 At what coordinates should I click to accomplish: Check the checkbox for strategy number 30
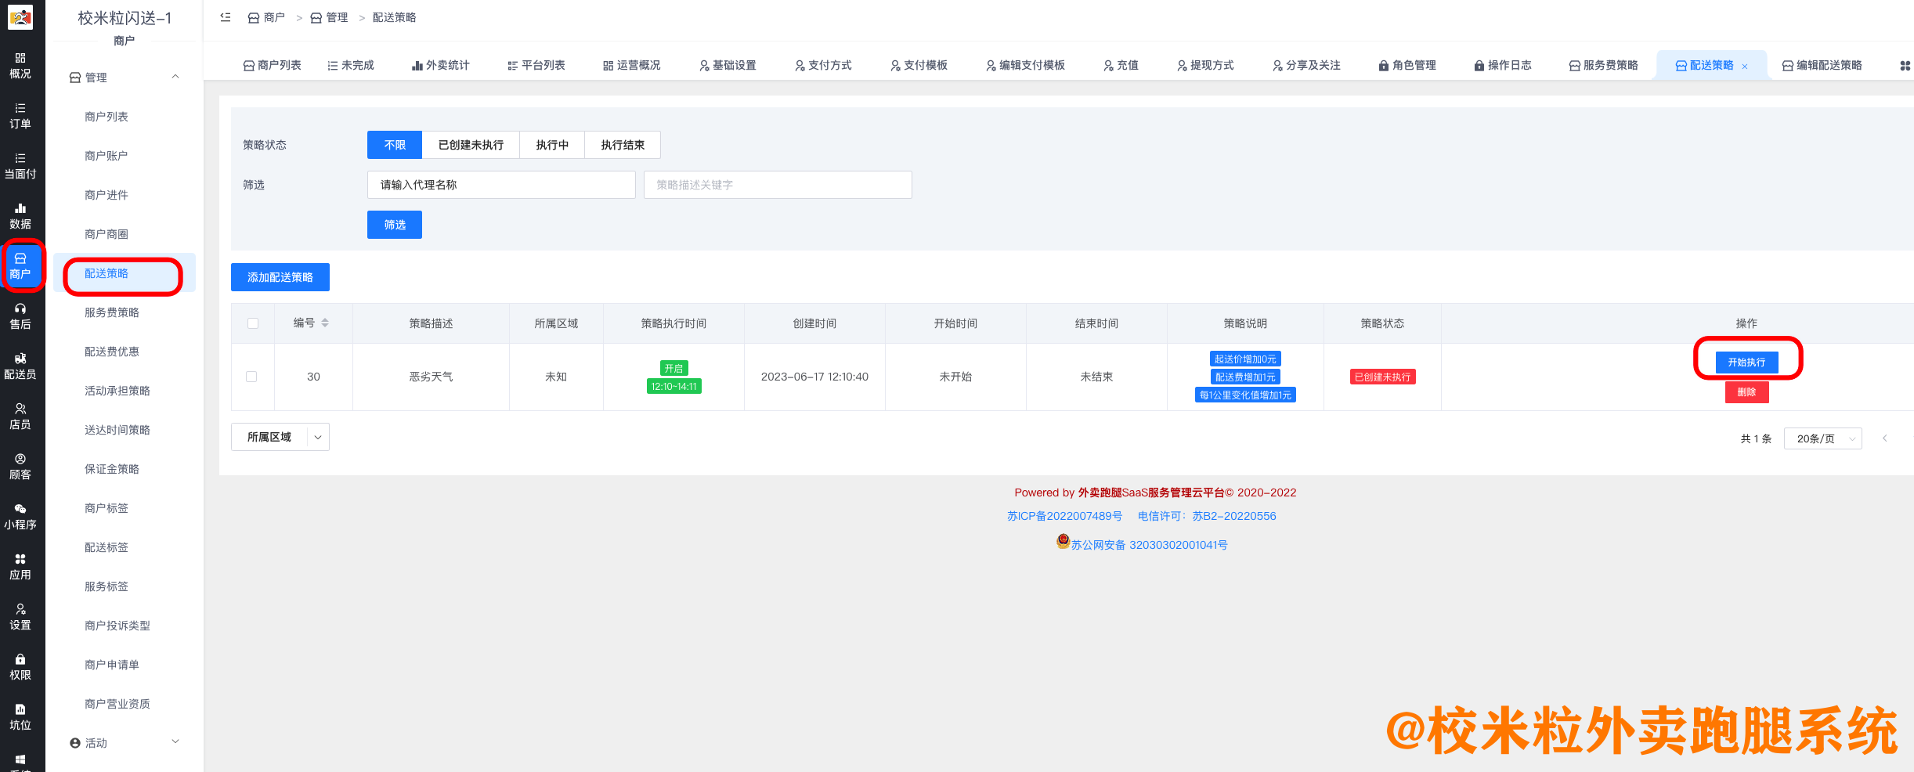[x=252, y=377]
